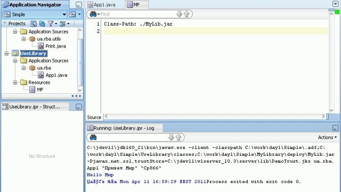Click the Class-Path line in editor

[x=138, y=24]
